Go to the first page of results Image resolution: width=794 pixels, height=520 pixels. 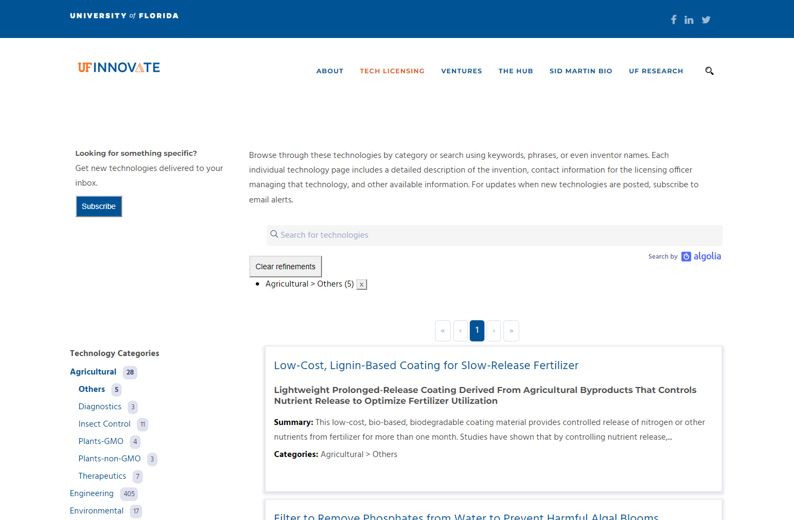[x=443, y=331]
